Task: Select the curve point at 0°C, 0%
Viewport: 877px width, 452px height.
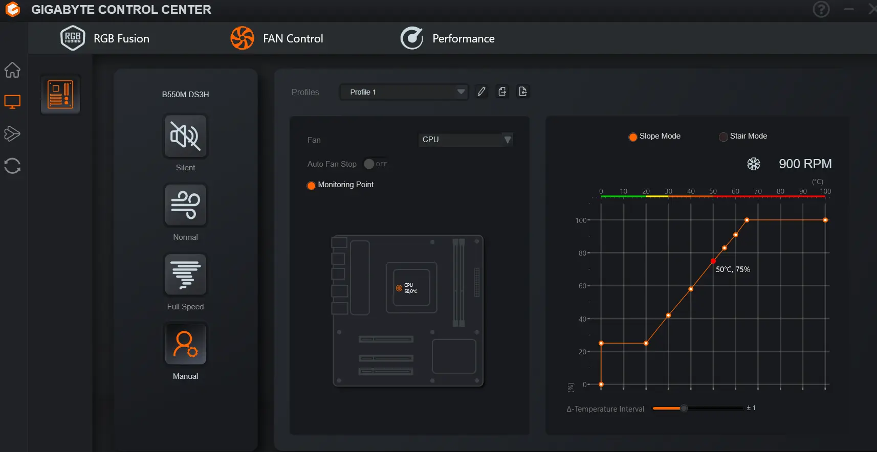Action: (x=601, y=385)
